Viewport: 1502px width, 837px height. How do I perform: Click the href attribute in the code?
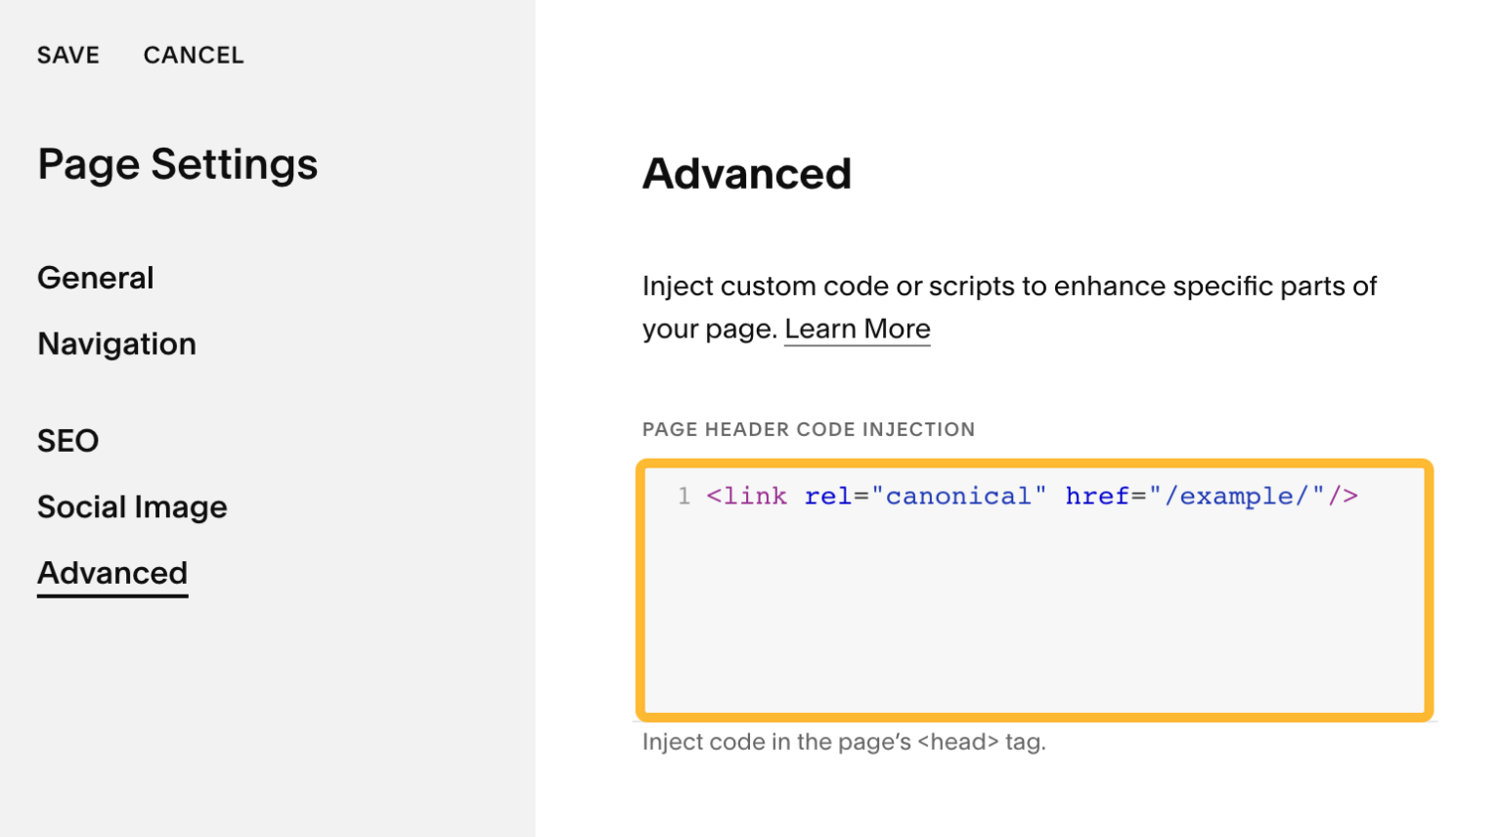1099,497
